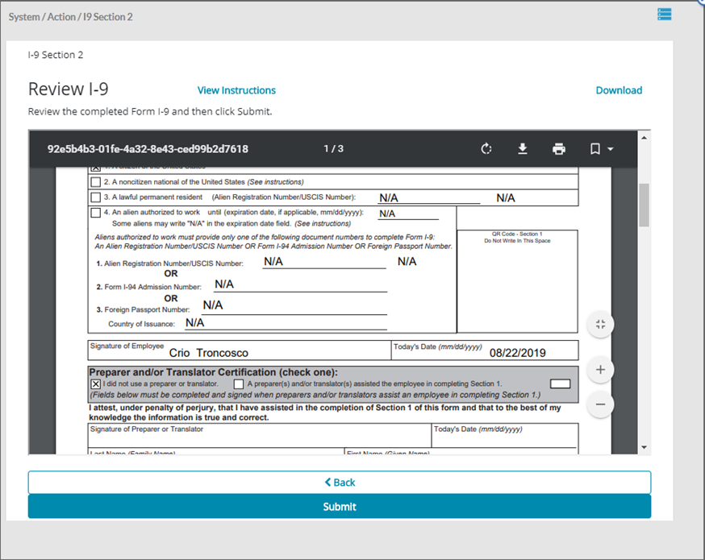Click the Form I-94 Admission Number N/A value
The width and height of the screenshot is (705, 560).
(x=224, y=284)
